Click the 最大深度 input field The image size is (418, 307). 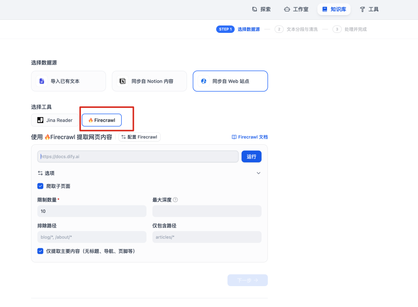207,211
